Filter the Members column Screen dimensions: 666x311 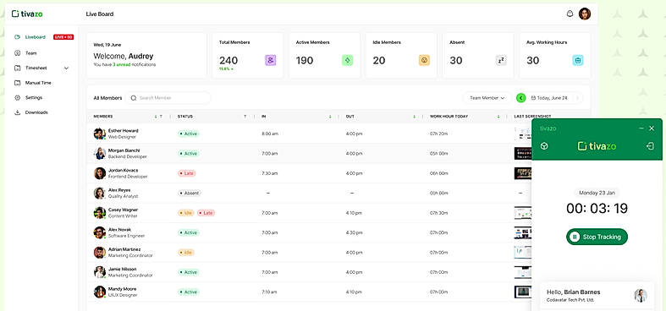(161, 117)
